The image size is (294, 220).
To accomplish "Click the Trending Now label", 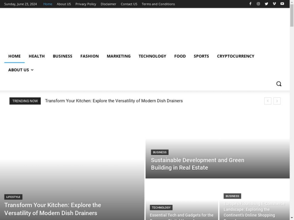I will tap(25, 101).
